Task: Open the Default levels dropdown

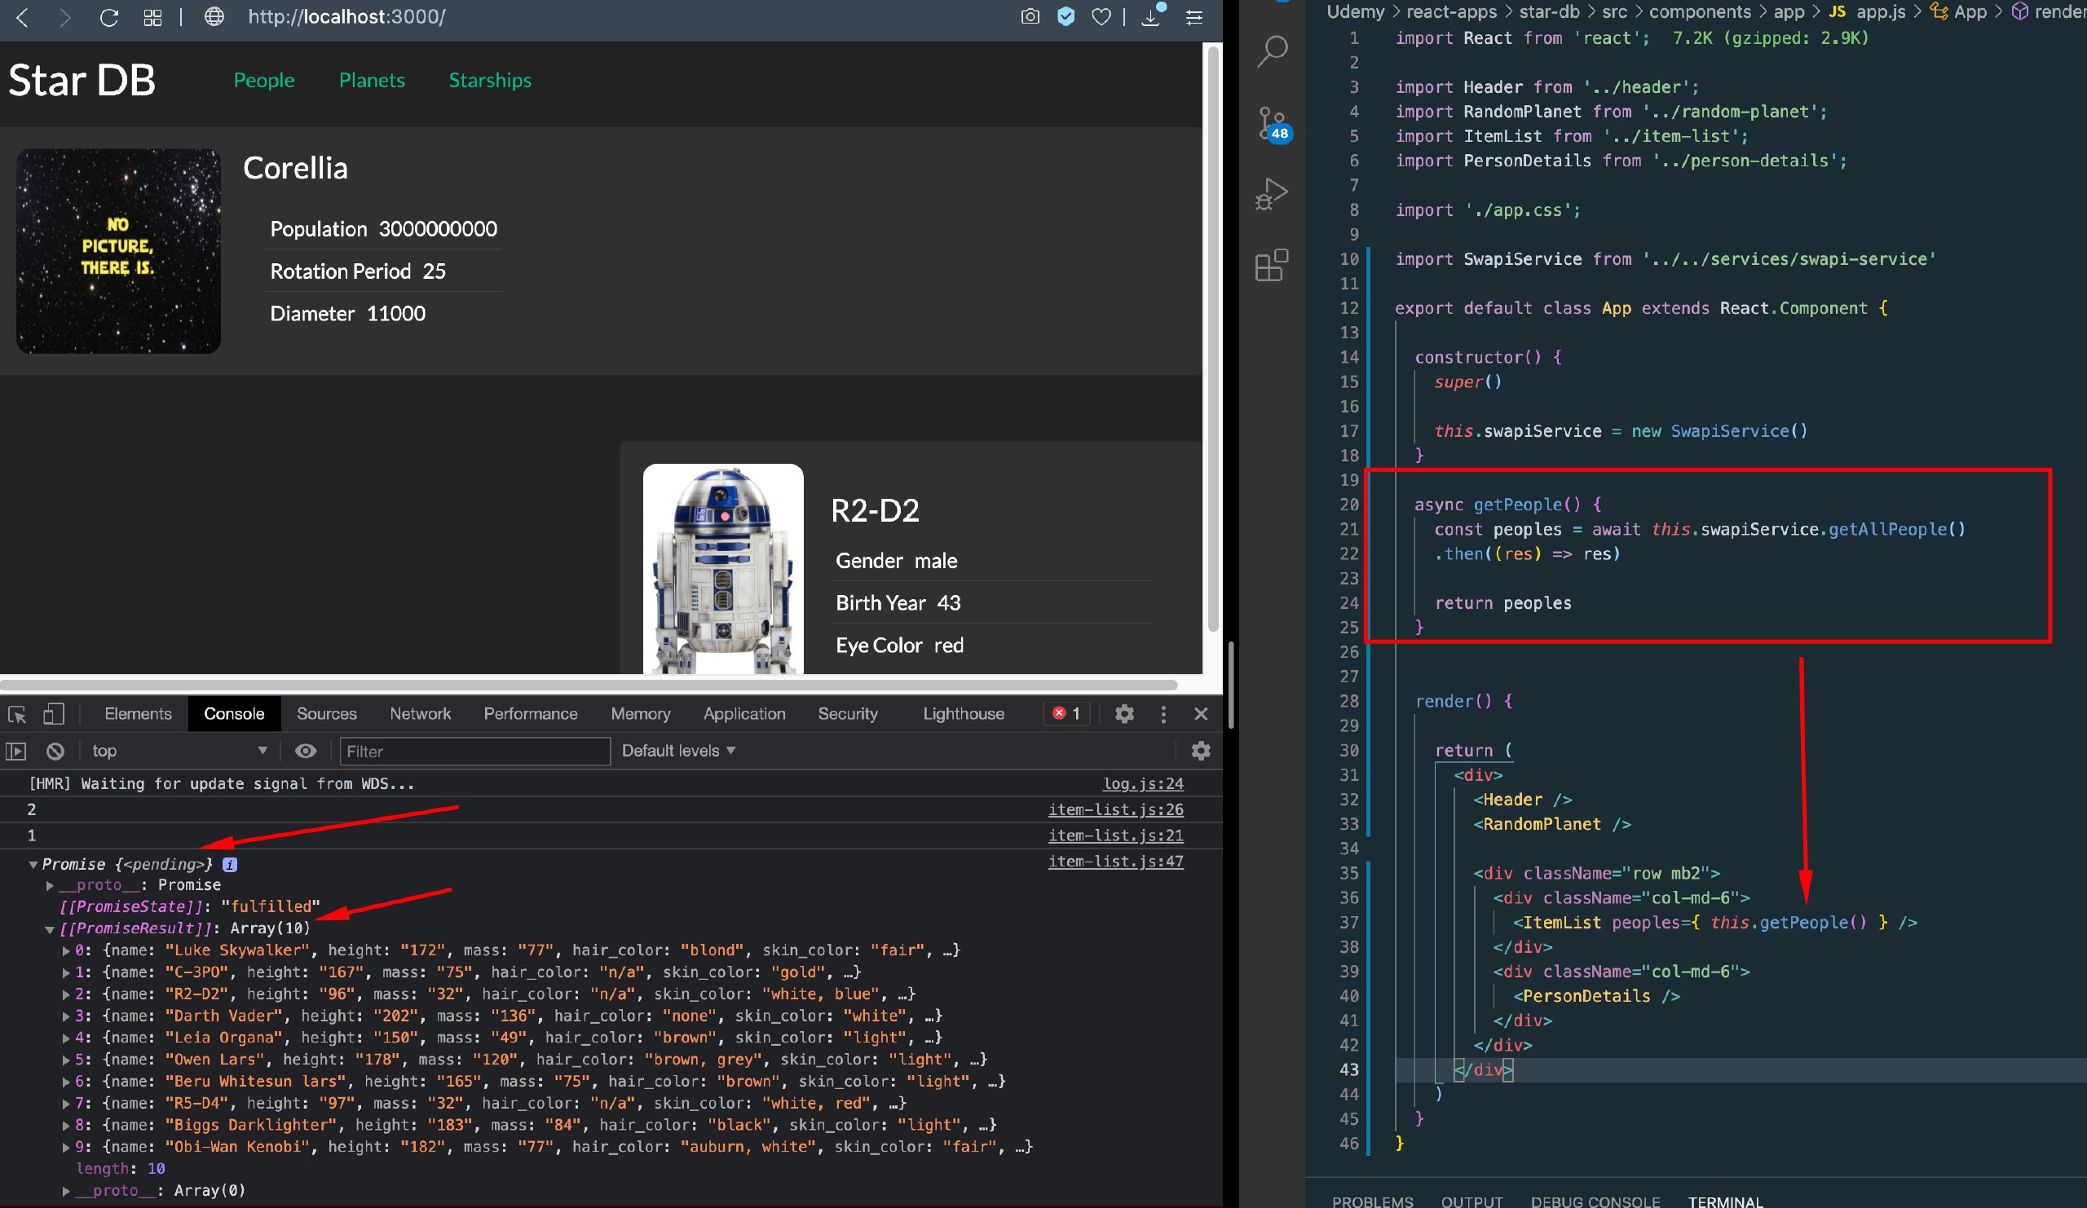Action: (677, 751)
